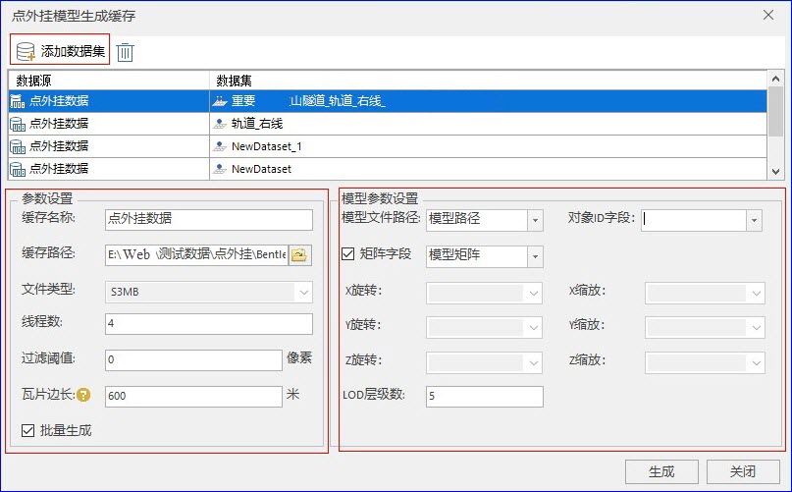
Task: Click the 生成 button
Action: pyautogui.click(x=661, y=471)
